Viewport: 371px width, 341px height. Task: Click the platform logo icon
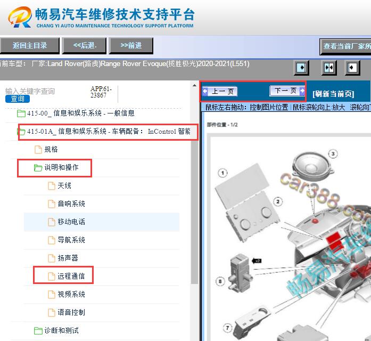(x=20, y=17)
